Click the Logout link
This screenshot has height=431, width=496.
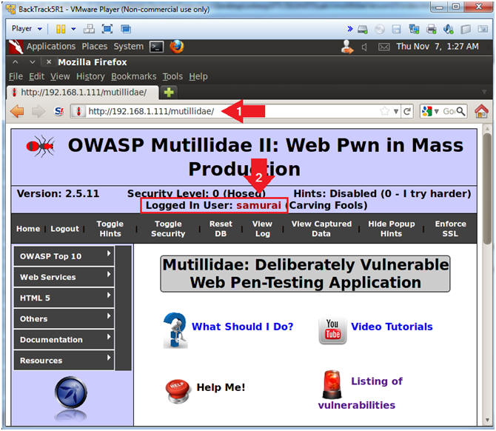pos(64,229)
